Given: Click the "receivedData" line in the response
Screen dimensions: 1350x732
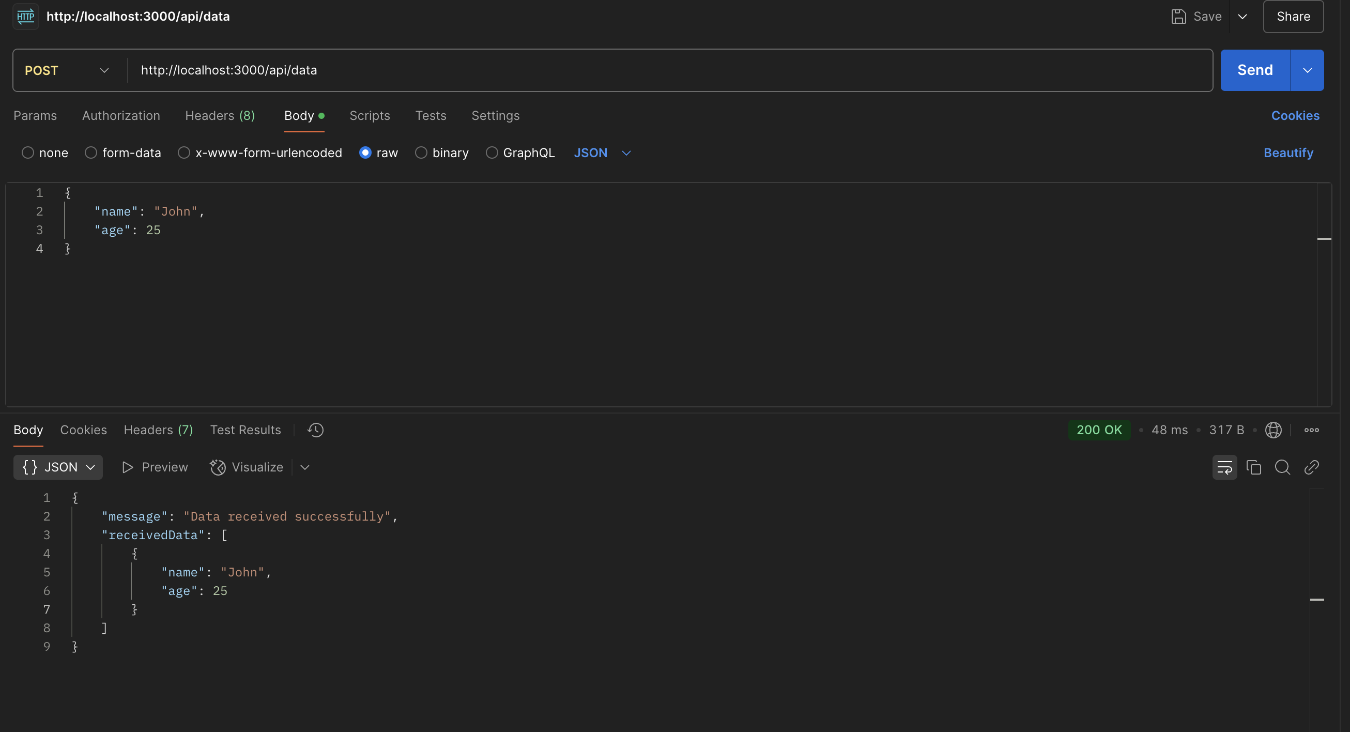Looking at the screenshot, I should (164, 535).
